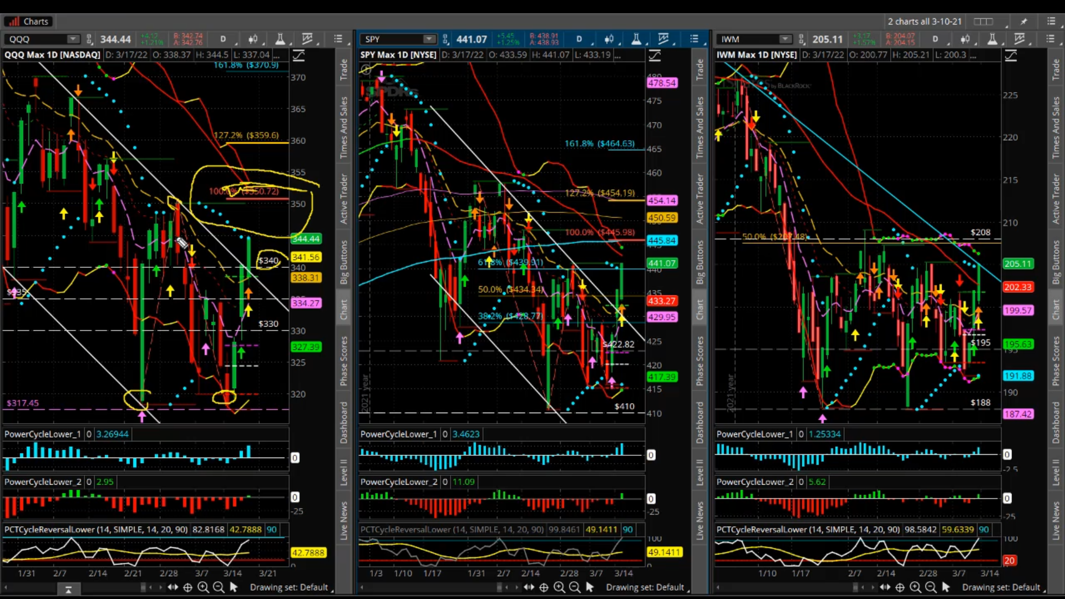Screen dimensions: 1065x599
Task: Open the chart grid layout selector
Action: tap(983, 22)
